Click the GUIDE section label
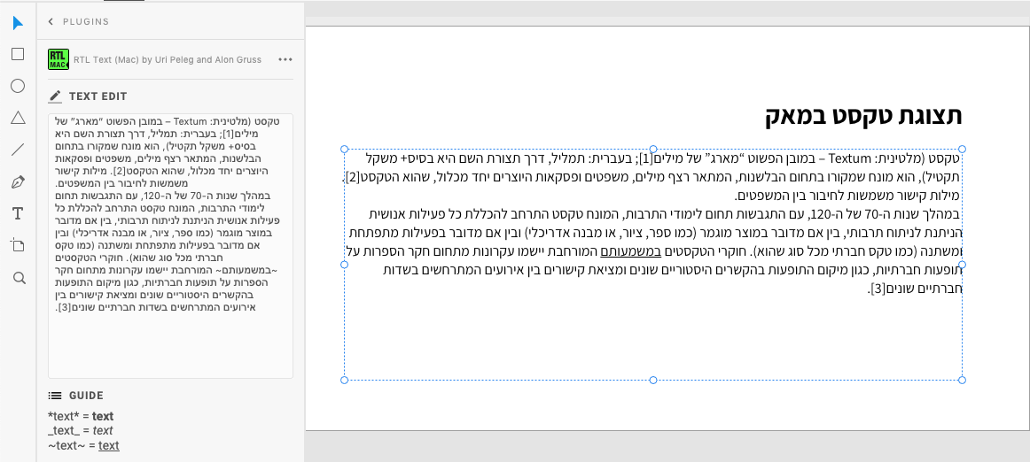The height and width of the screenshot is (462, 1030). pyautogui.click(x=86, y=396)
